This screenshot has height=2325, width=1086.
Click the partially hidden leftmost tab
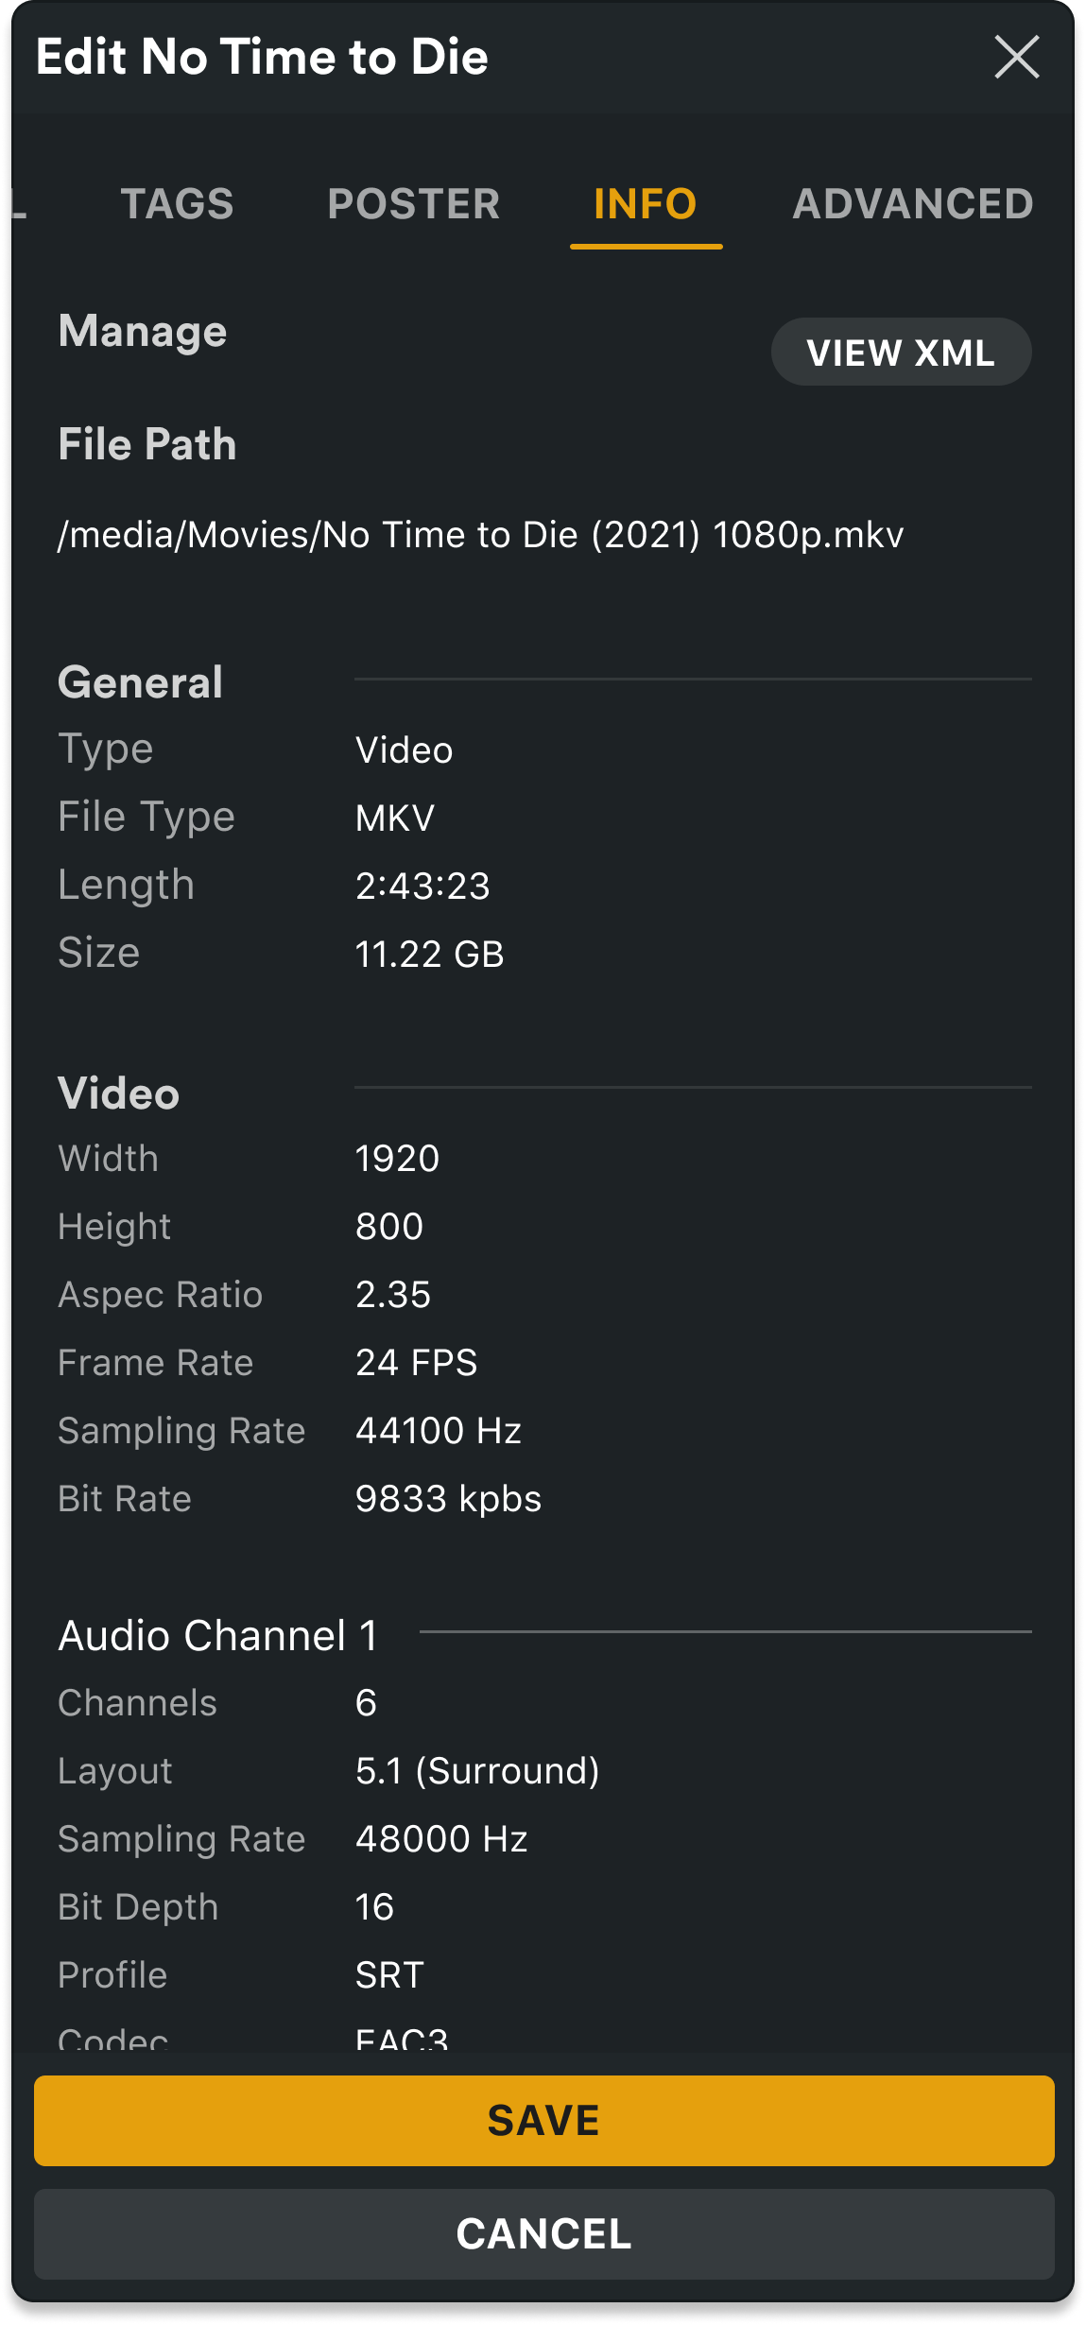click(x=19, y=204)
